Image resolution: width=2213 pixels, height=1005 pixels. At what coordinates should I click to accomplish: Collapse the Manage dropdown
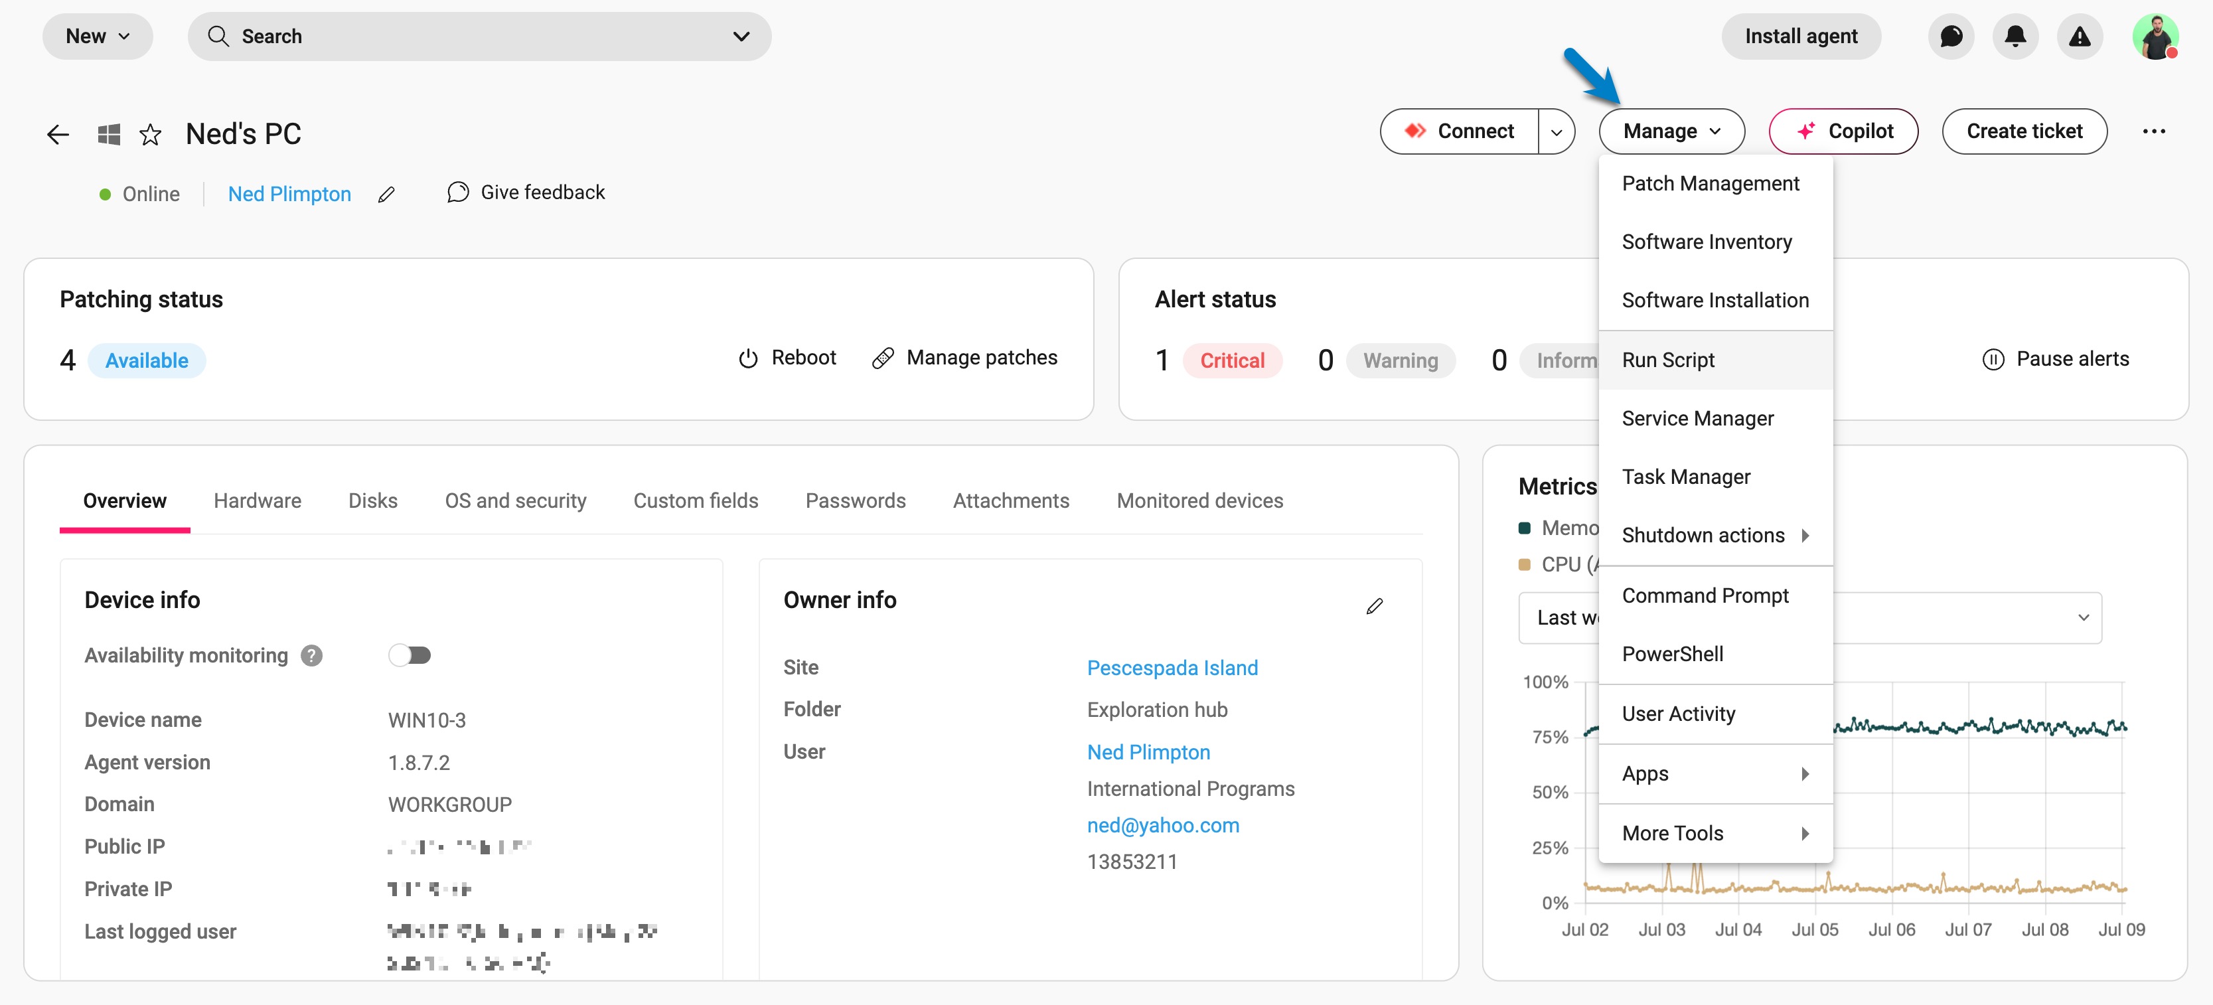tap(1671, 131)
